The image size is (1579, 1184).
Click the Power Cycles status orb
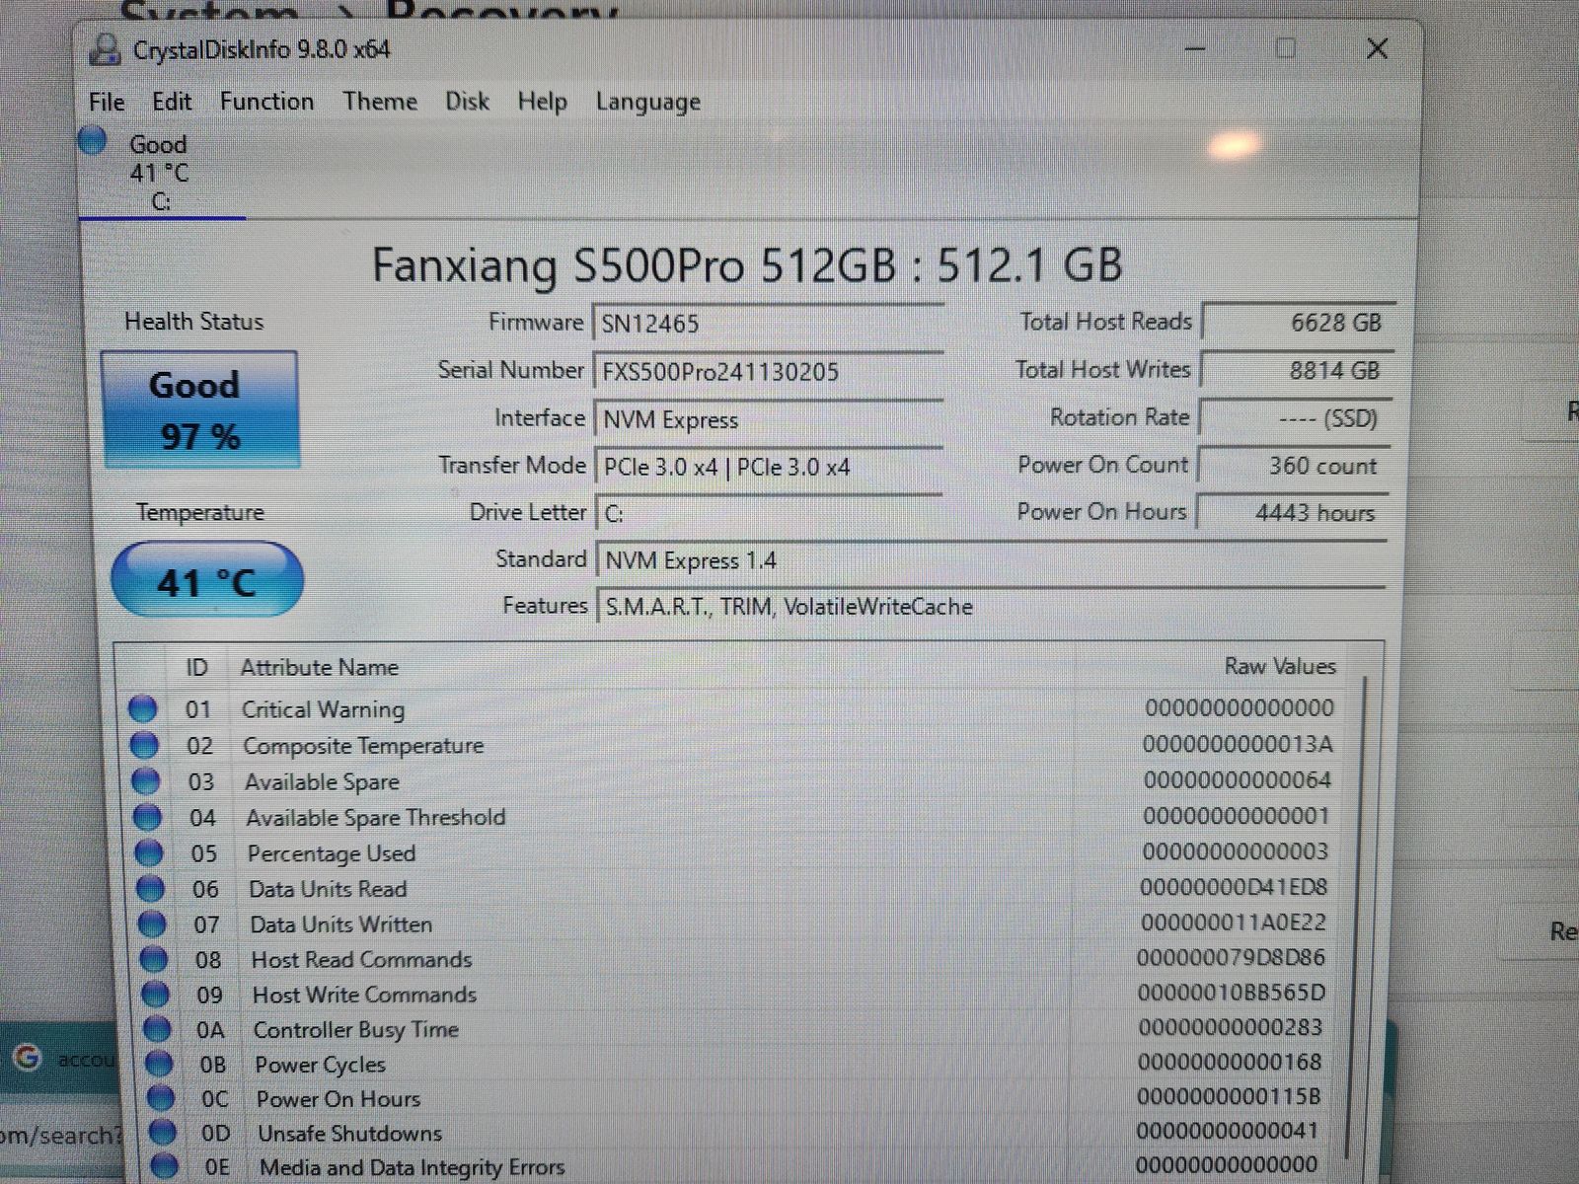pyautogui.click(x=158, y=1064)
